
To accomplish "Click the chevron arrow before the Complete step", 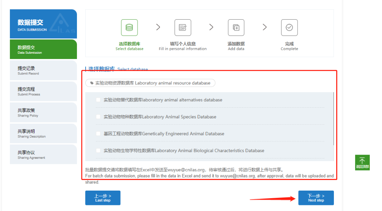I will coord(265,27).
